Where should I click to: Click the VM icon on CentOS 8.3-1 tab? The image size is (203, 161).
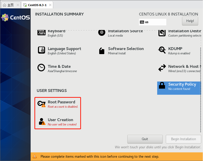click(25, 5)
